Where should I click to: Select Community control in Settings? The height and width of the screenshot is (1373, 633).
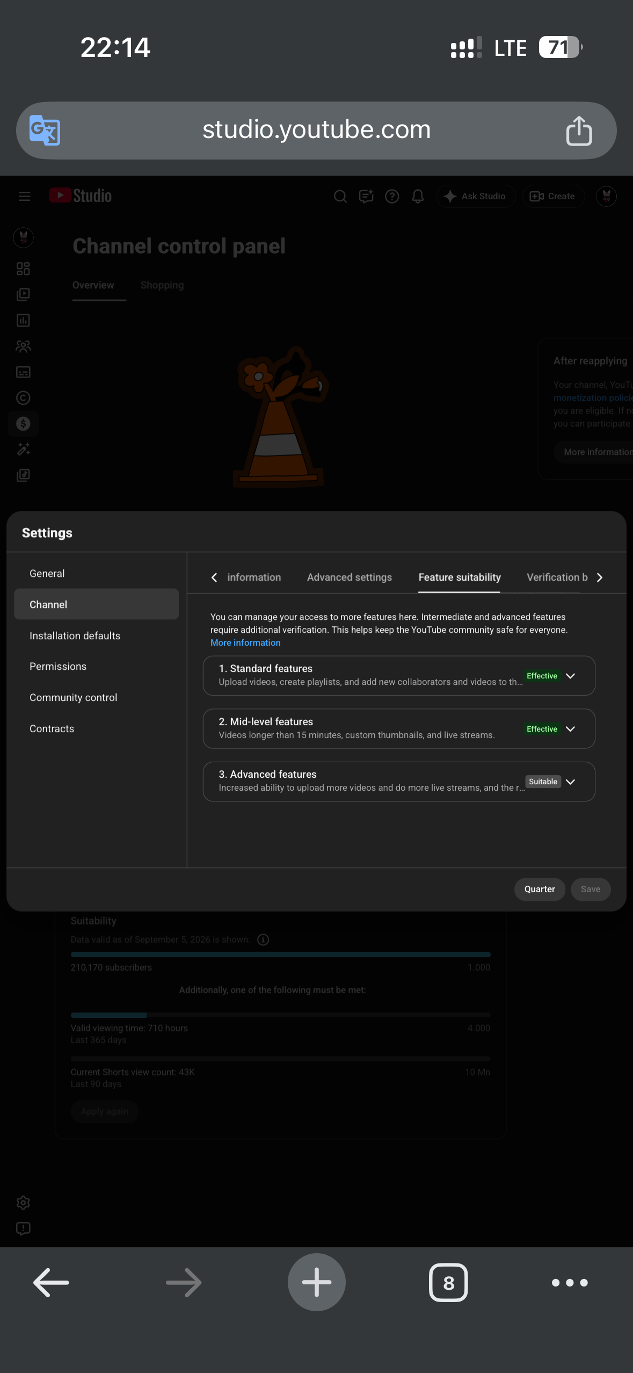[96, 697]
